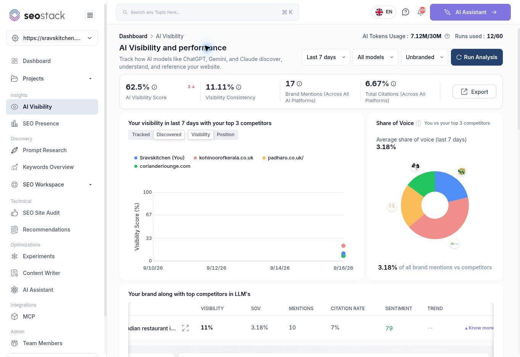The width and height of the screenshot is (520, 357).
Task: Click the Projects folder icon
Action: [14, 79]
